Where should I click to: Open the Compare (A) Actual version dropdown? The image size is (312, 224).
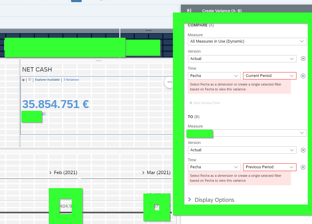242,59
